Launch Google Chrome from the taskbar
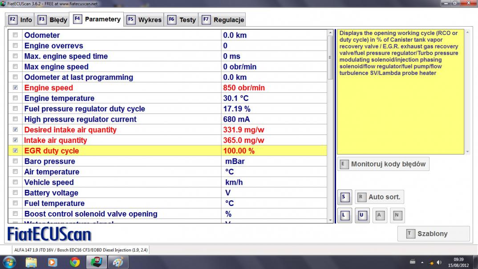Image resolution: width=478 pixels, height=269 pixels. point(75,262)
